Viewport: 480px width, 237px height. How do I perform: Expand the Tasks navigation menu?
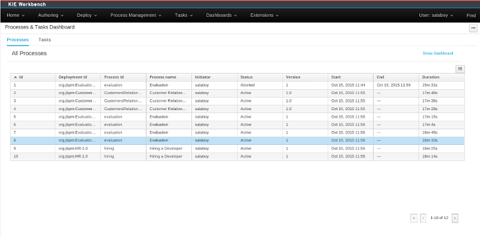[184, 16]
